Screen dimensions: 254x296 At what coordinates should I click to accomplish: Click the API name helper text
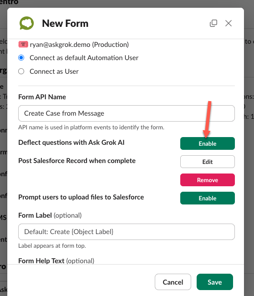click(91, 128)
